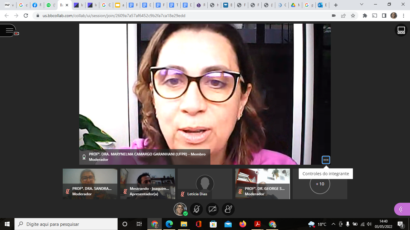The height and width of the screenshot is (230, 410).
Task: Open the tab search chevron
Action: (362, 4)
